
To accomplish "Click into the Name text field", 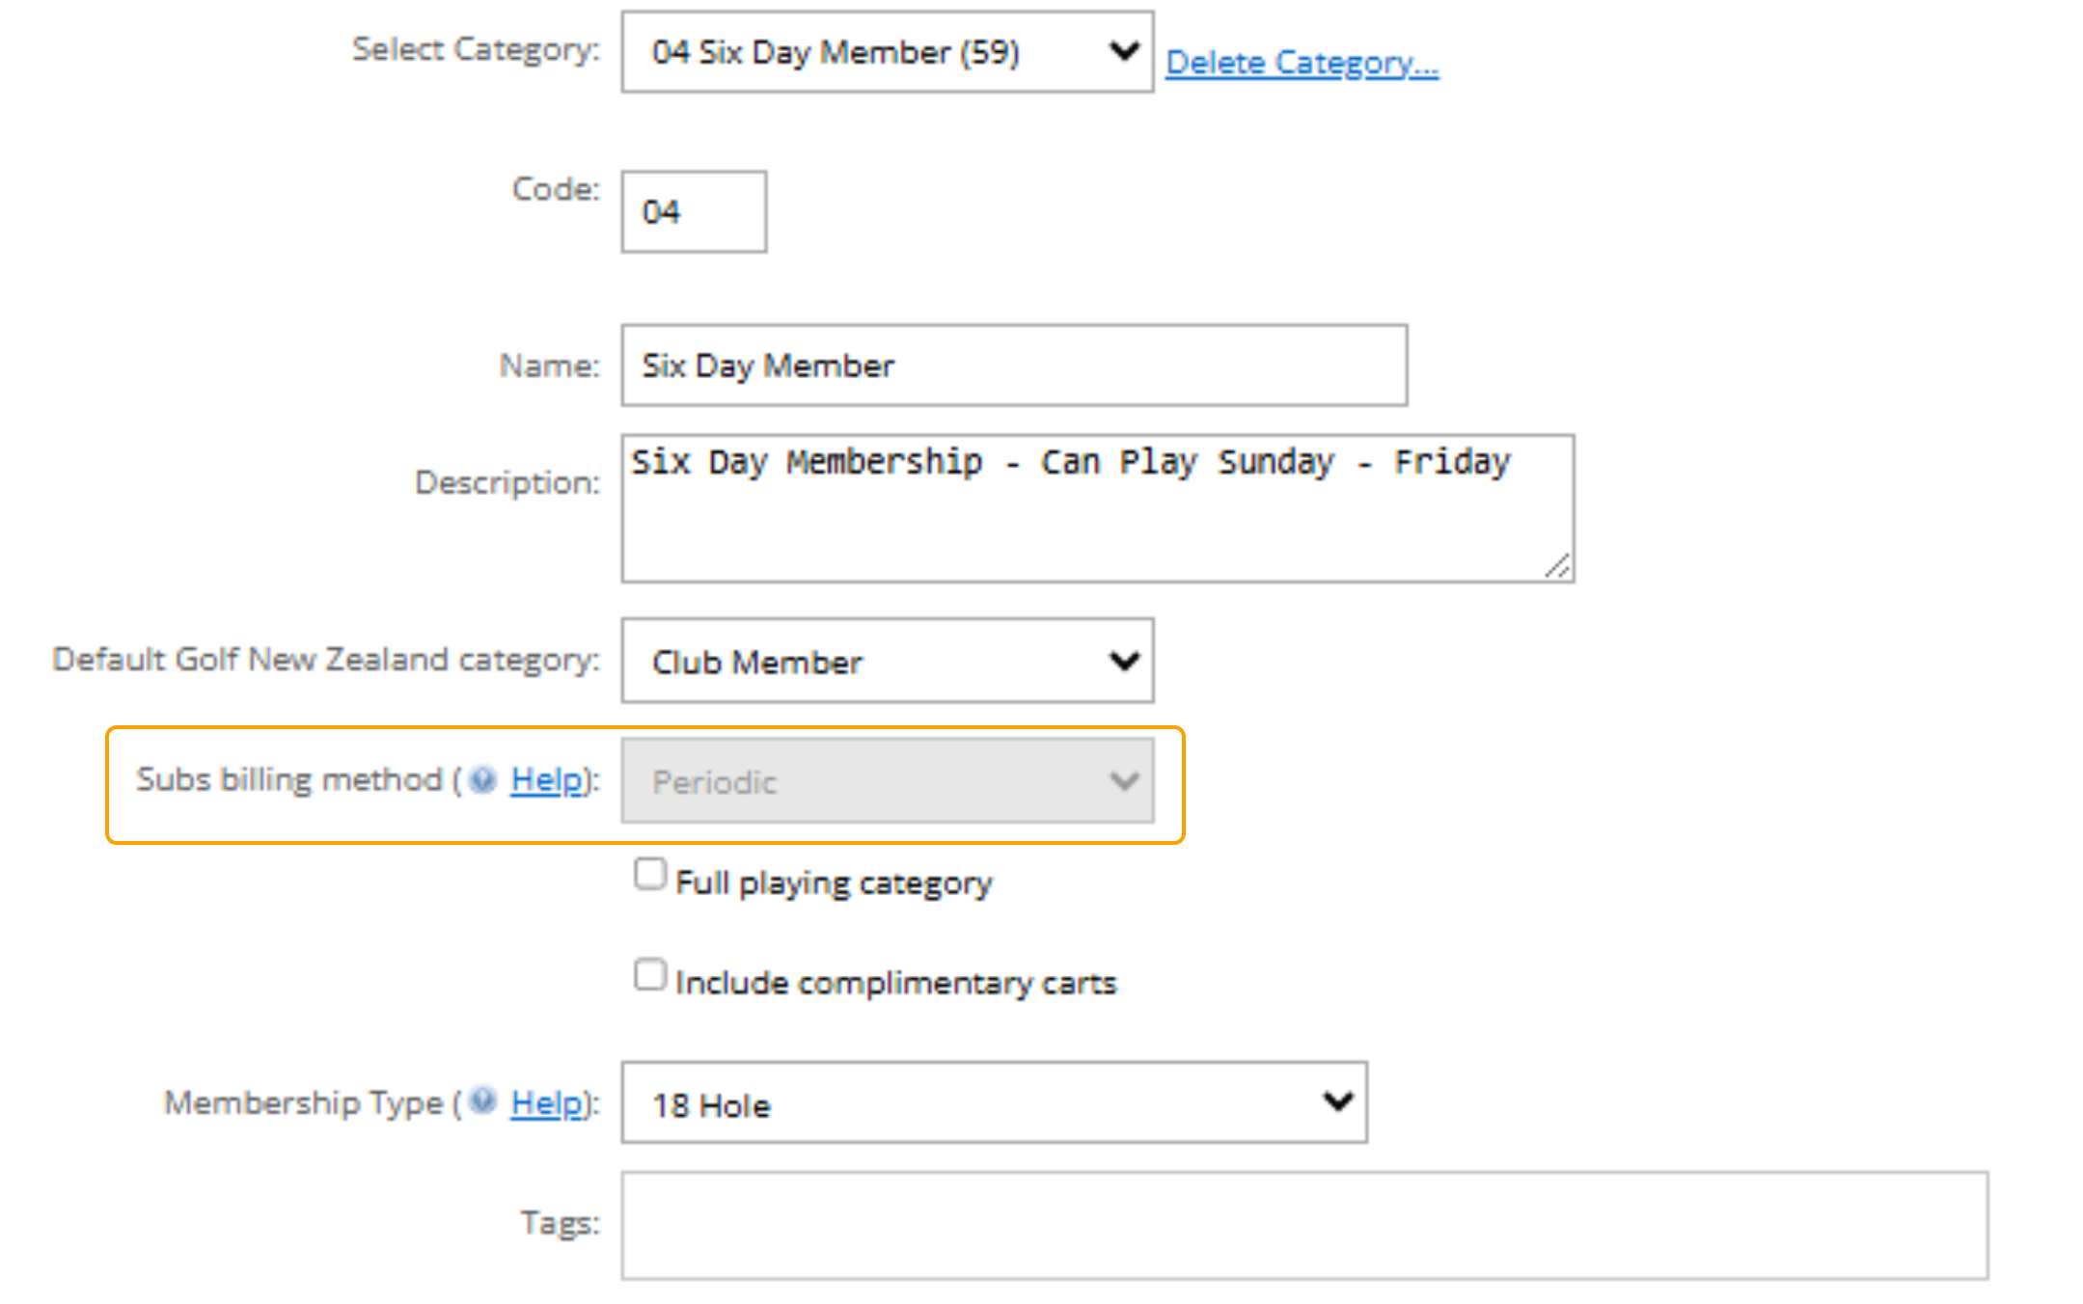I will (x=1013, y=366).
